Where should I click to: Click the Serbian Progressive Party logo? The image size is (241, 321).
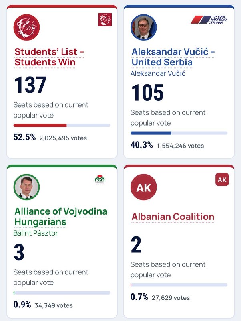pos(209,20)
